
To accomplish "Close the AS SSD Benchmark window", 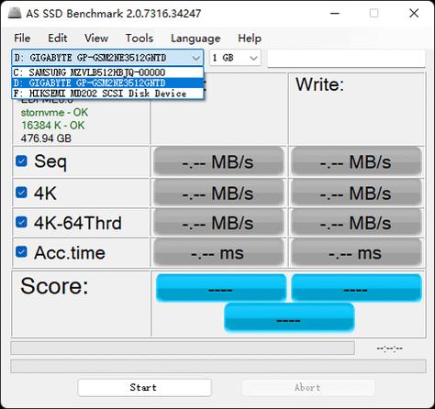I will coord(414,13).
